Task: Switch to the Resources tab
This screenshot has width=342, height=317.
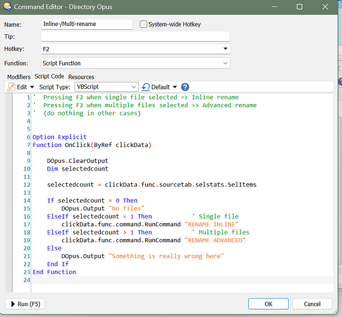Action: pos(81,77)
